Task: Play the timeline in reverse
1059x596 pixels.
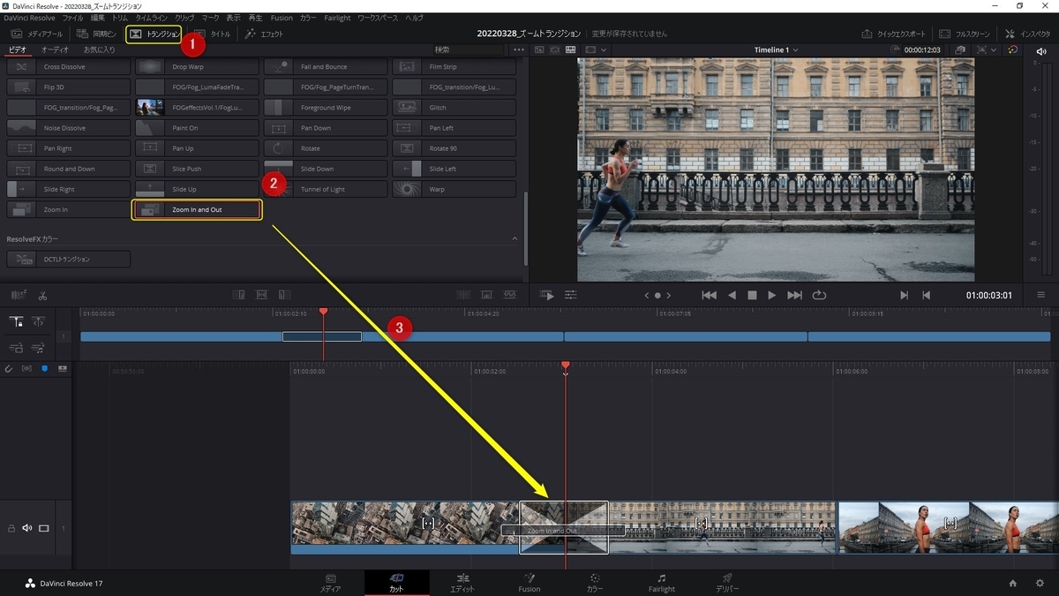Action: (732, 295)
